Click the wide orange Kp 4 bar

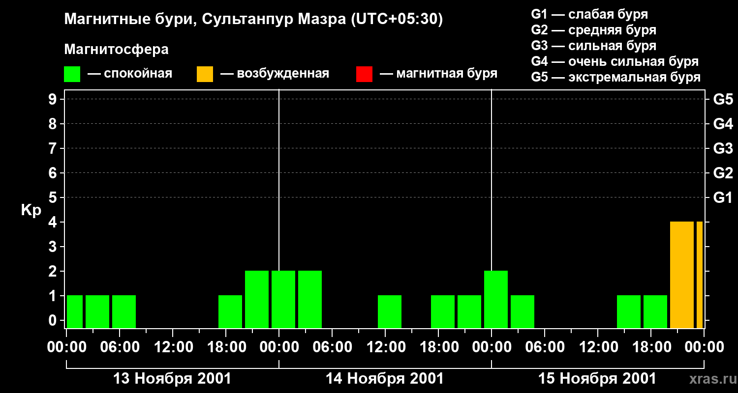tap(682, 275)
